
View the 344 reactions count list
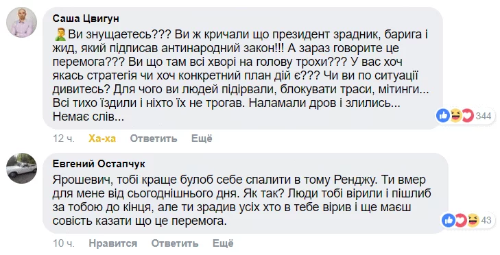tap(484, 116)
